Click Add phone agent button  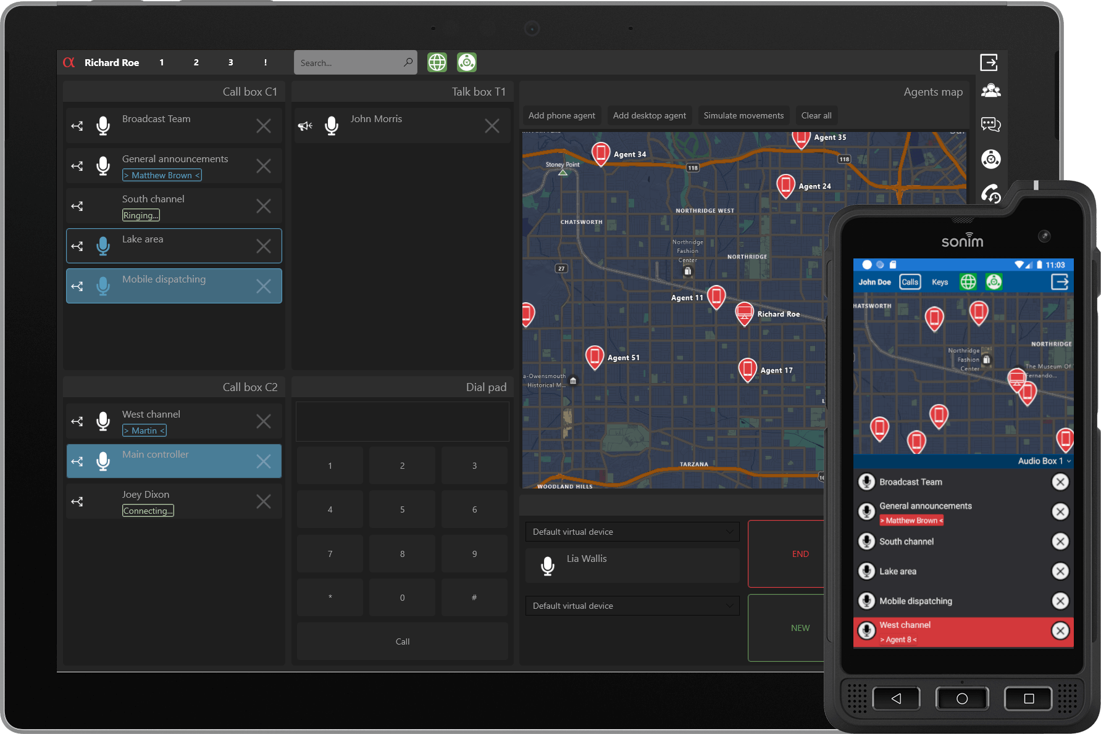pyautogui.click(x=562, y=115)
